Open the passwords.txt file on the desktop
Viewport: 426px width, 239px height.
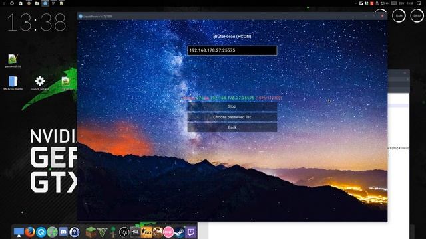click(x=13, y=60)
